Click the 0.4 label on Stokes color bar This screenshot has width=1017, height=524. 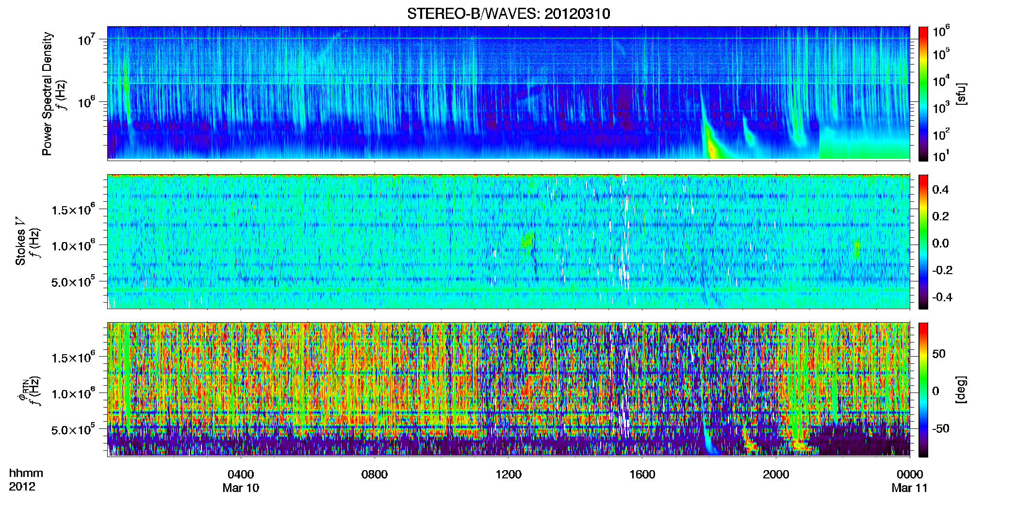coord(940,190)
